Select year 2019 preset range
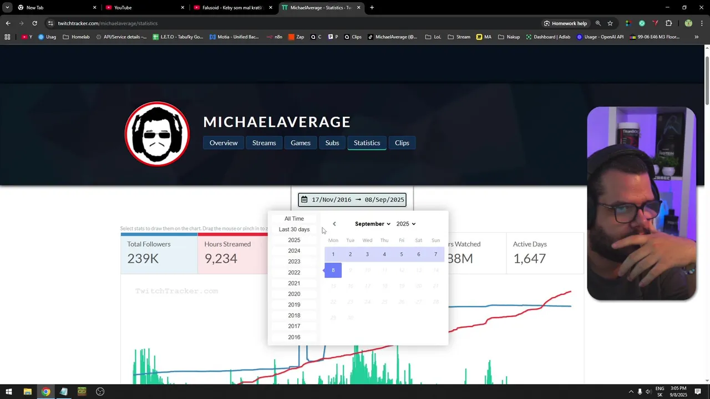The image size is (710, 399). click(x=294, y=305)
